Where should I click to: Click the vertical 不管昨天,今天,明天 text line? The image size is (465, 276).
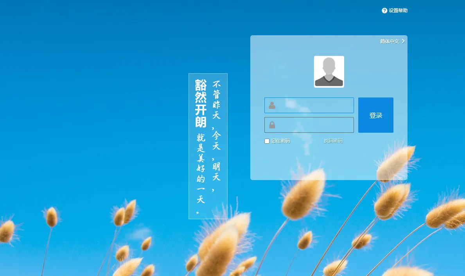(216, 135)
